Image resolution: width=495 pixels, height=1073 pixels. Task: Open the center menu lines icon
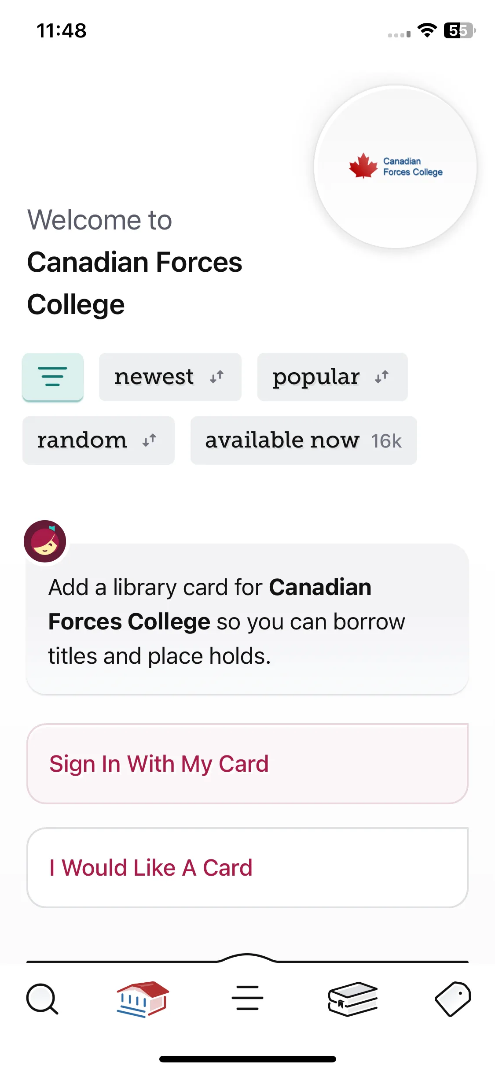247,998
